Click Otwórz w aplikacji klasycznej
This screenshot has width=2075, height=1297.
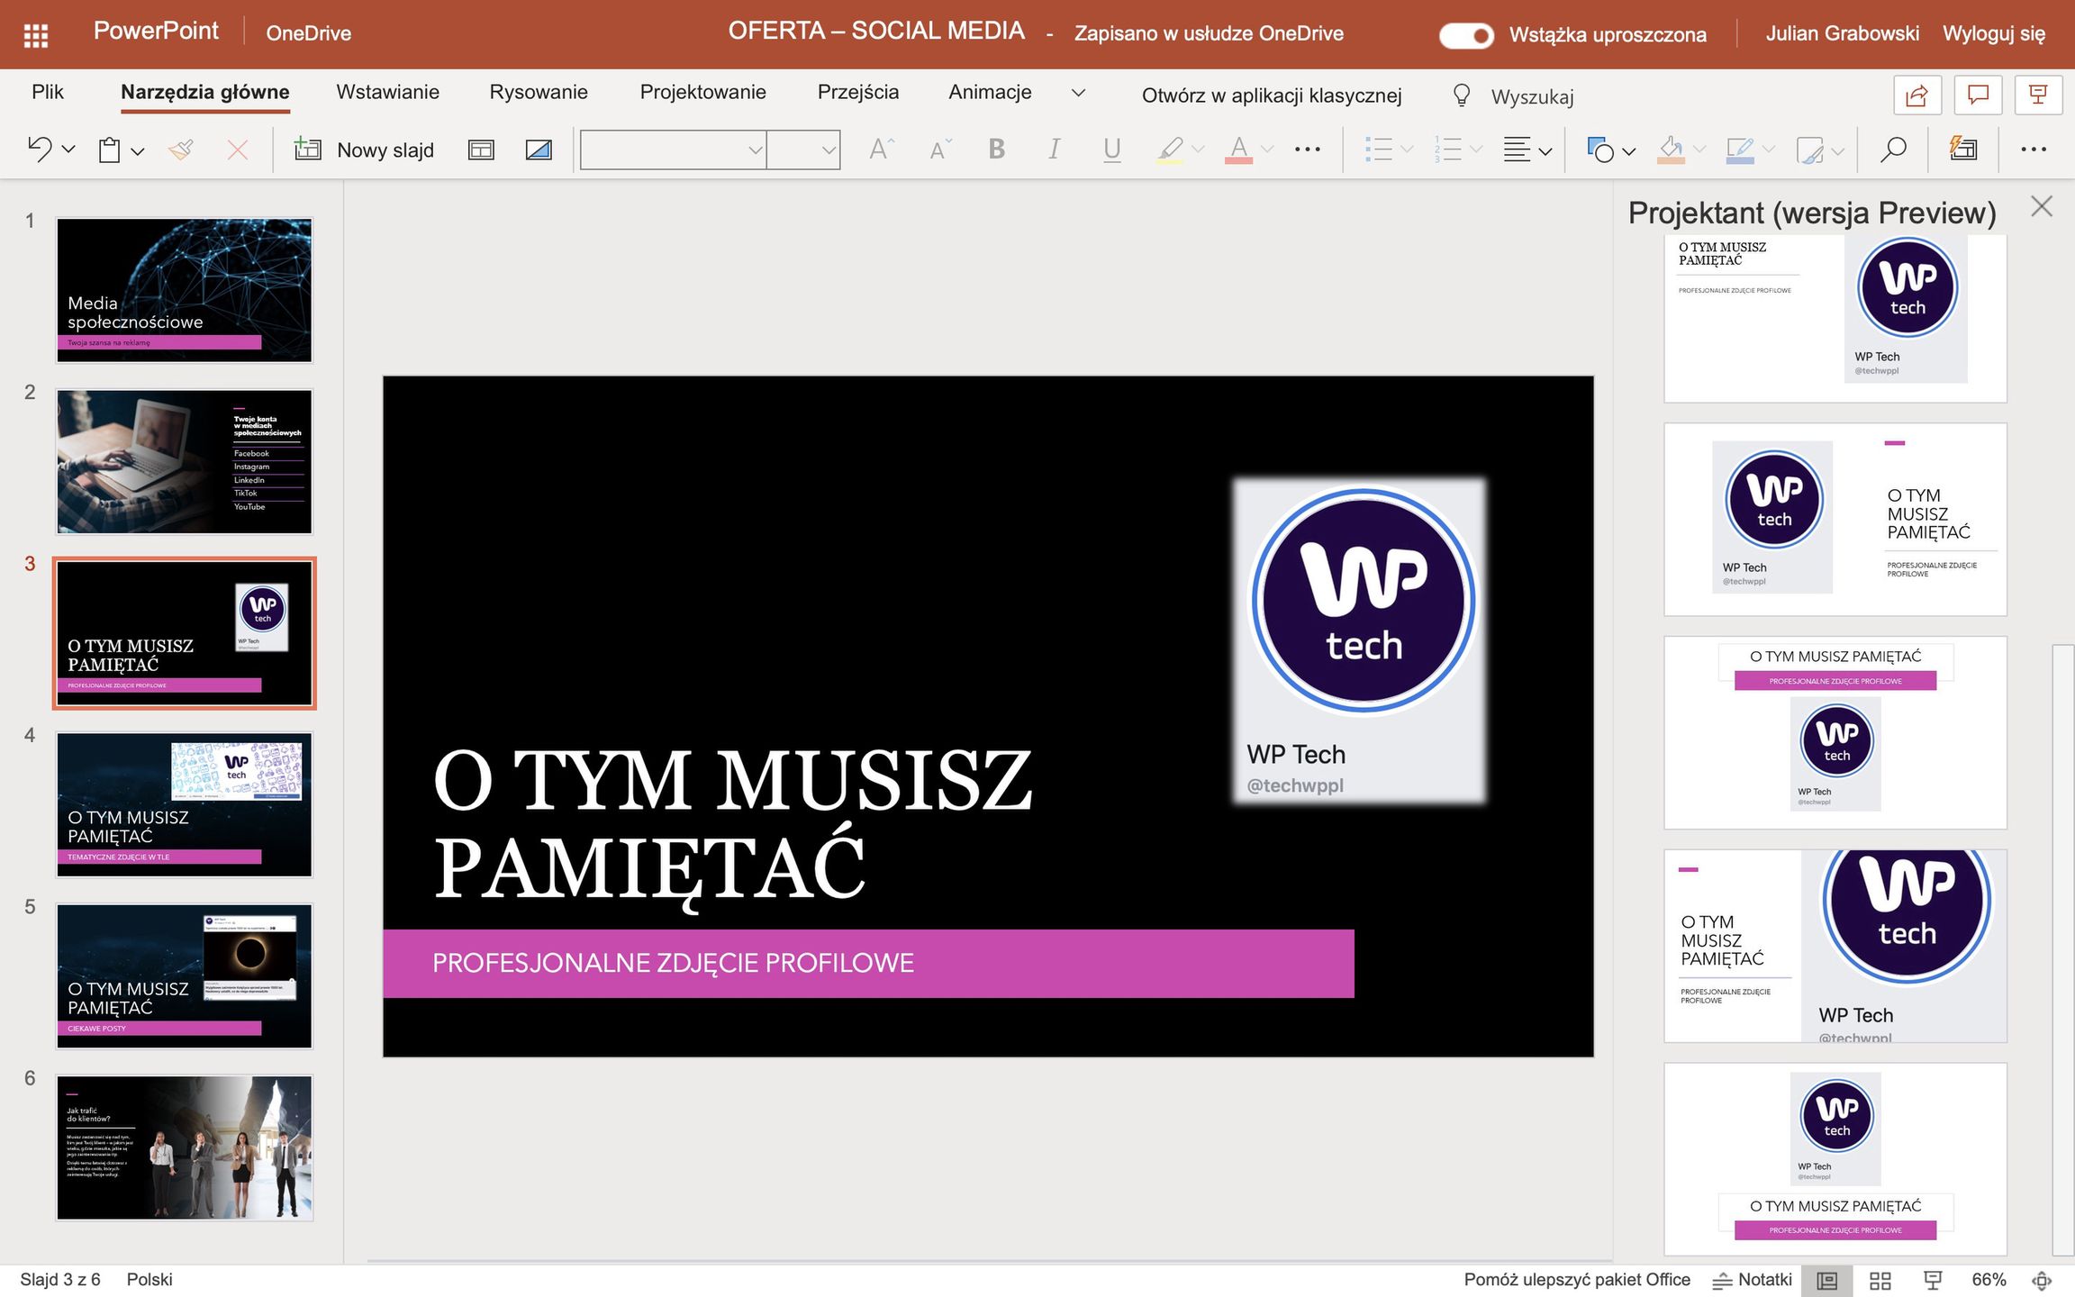coord(1272,95)
